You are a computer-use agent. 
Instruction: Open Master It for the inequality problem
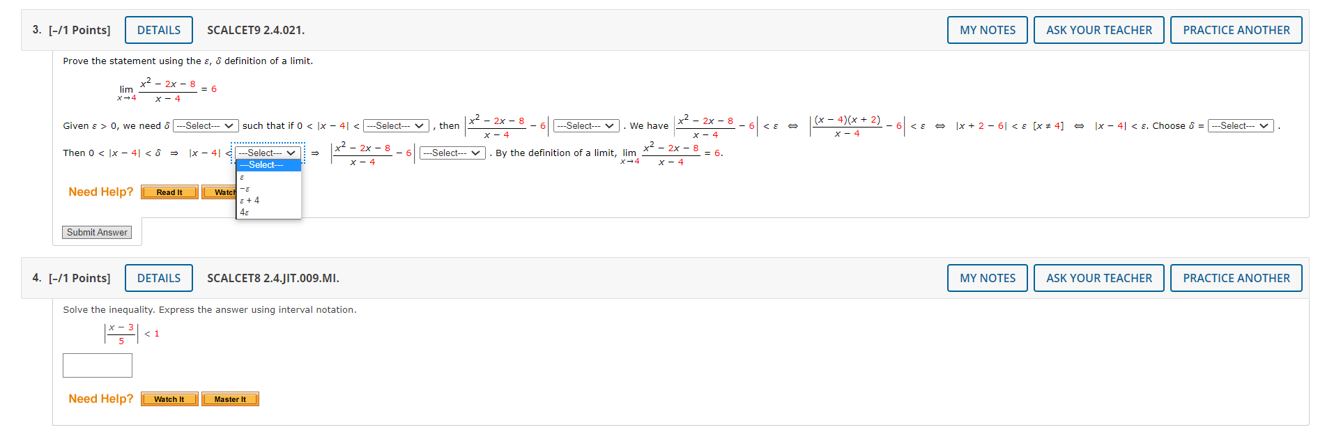point(230,399)
